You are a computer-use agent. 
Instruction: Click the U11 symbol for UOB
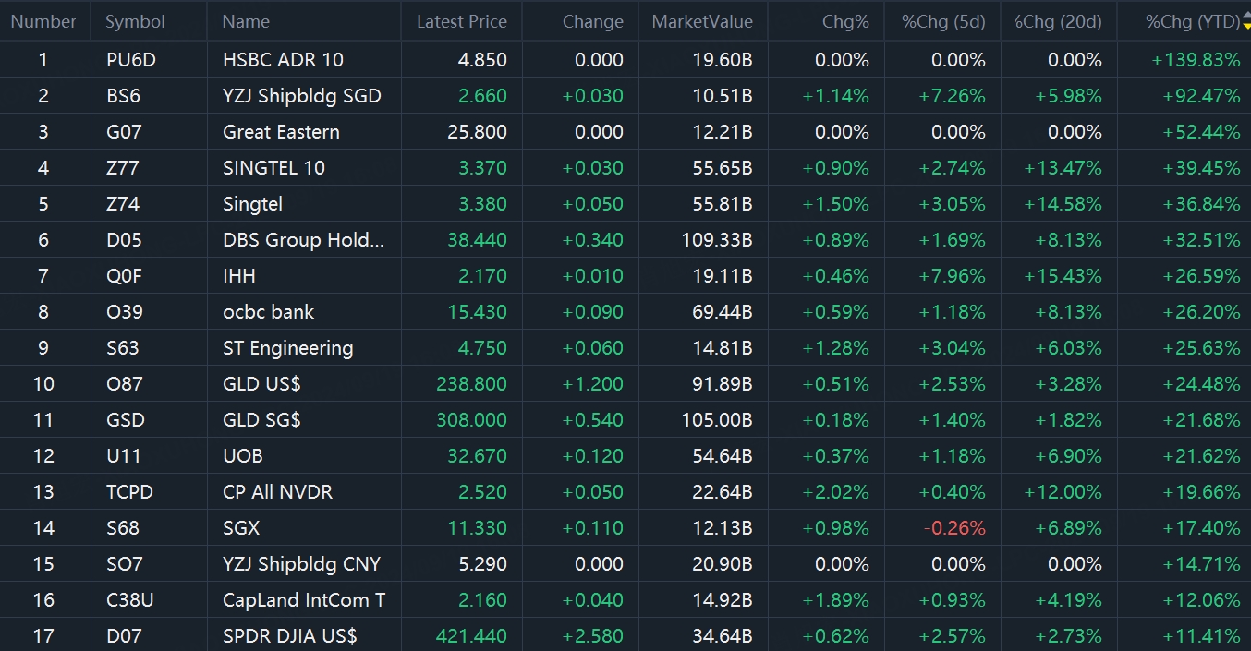121,456
